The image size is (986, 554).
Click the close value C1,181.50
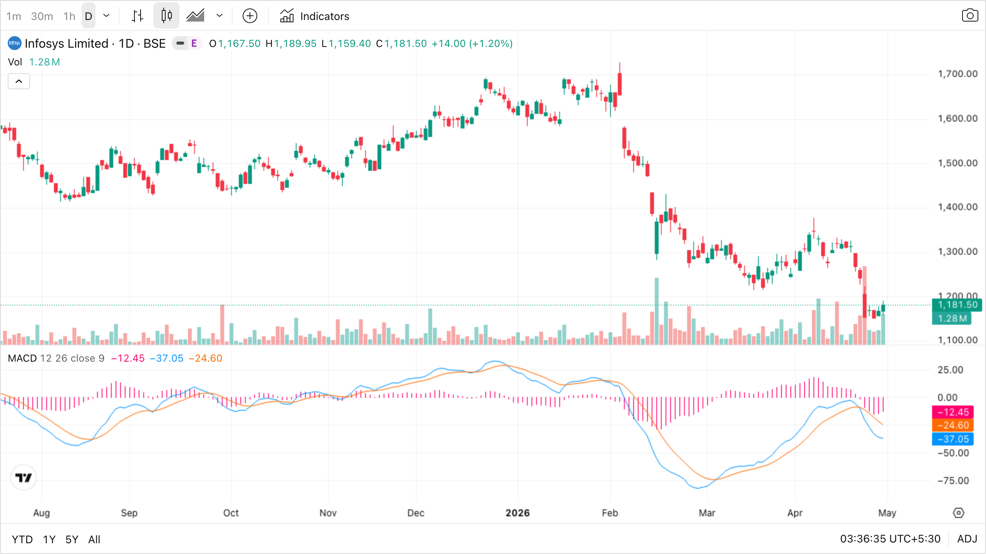401,43
